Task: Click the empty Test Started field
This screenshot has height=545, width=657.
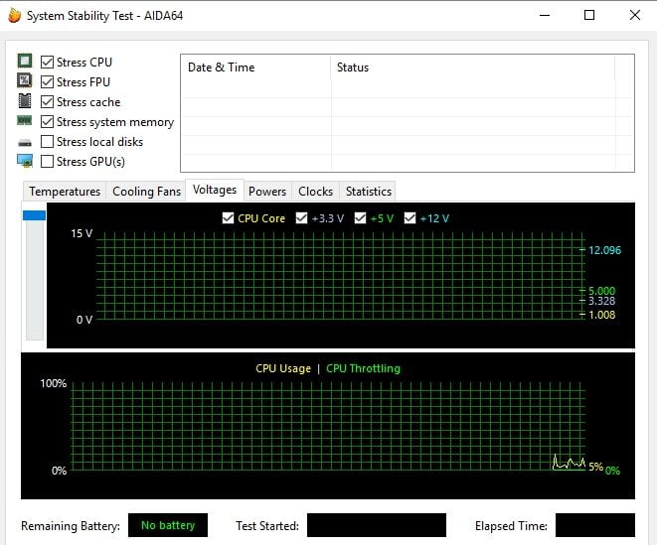Action: 377,525
